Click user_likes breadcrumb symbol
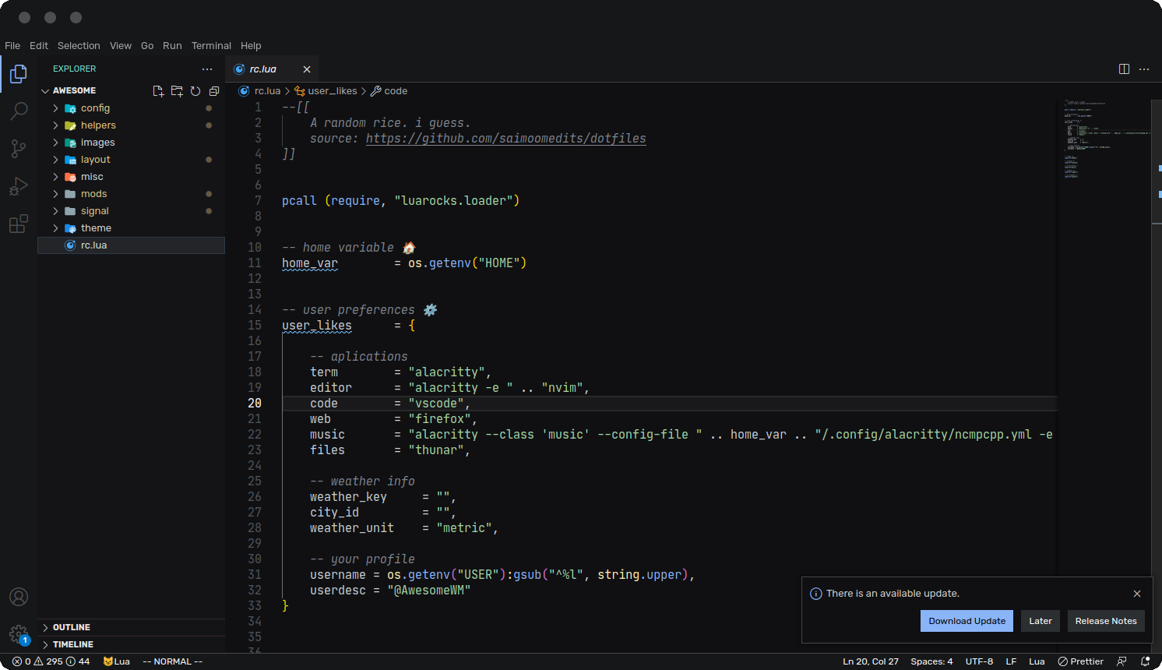This screenshot has height=670, width=1162. tap(333, 91)
